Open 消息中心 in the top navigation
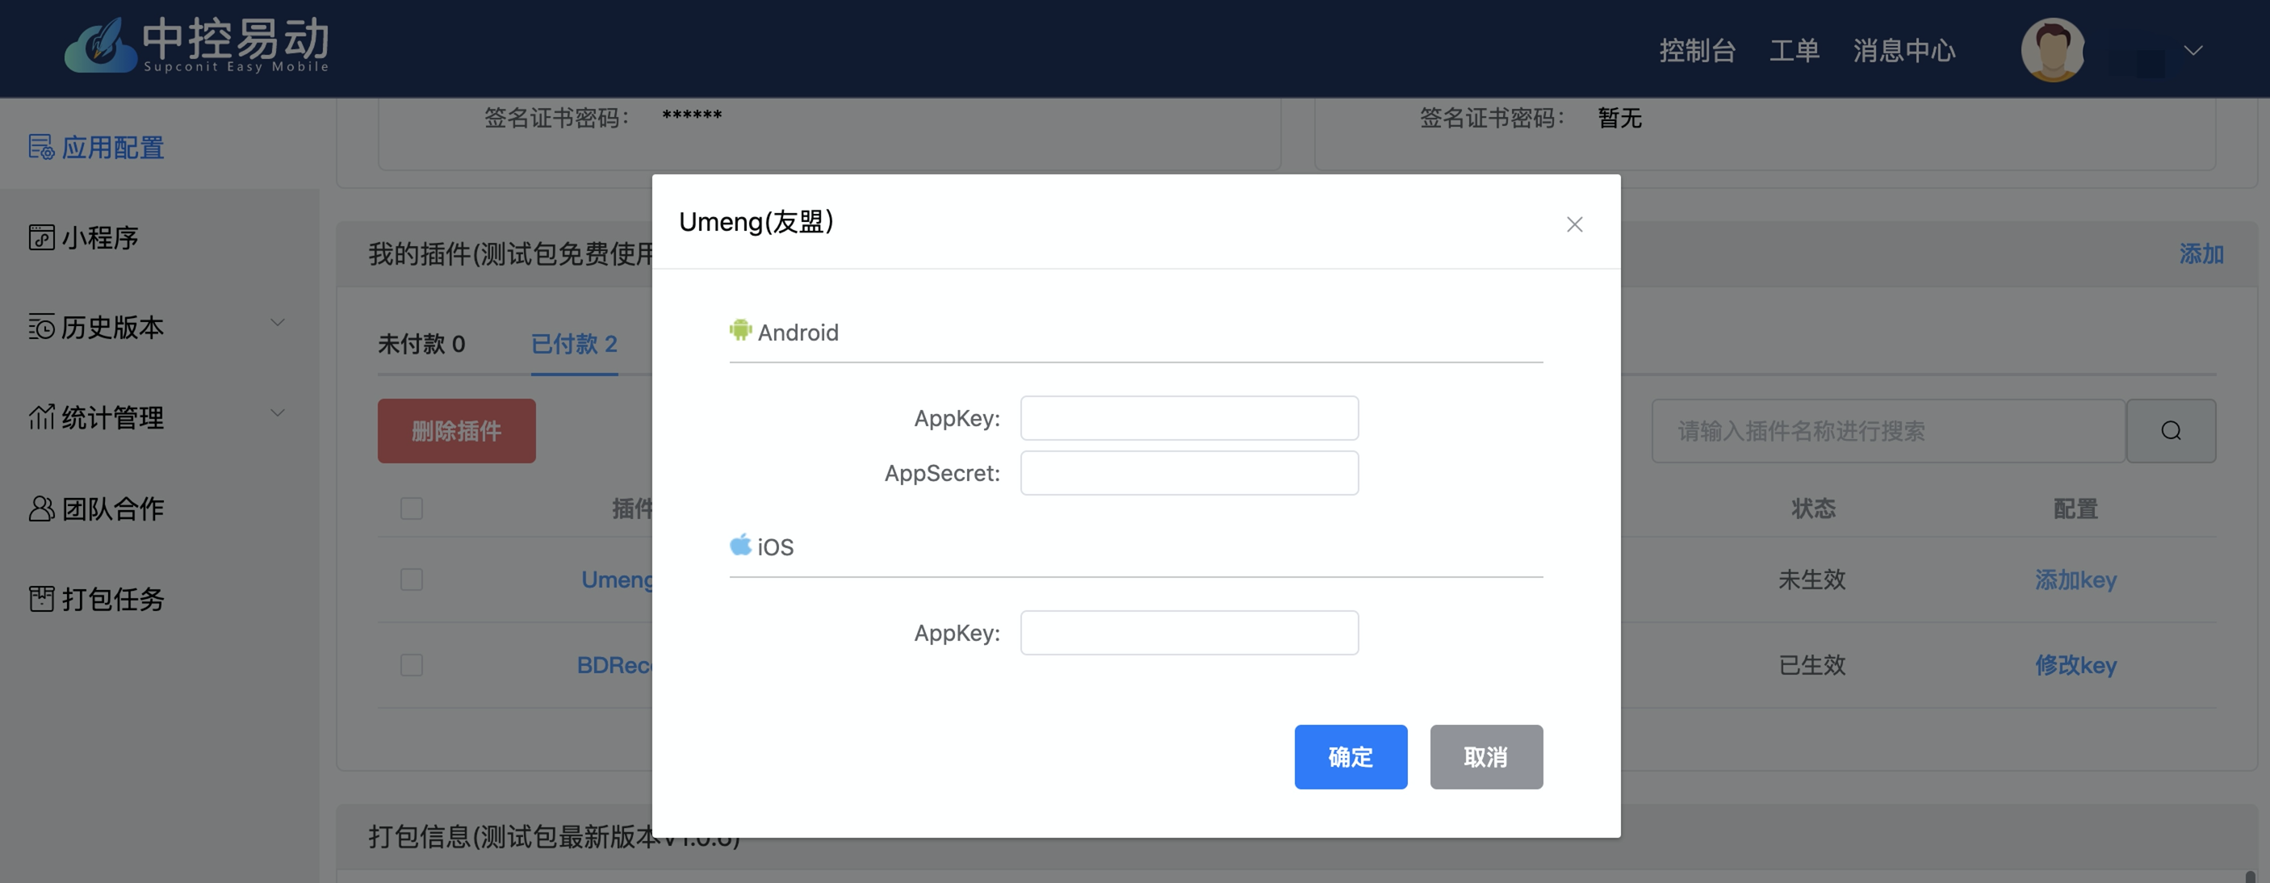This screenshot has height=883, width=2270. pyautogui.click(x=1904, y=50)
